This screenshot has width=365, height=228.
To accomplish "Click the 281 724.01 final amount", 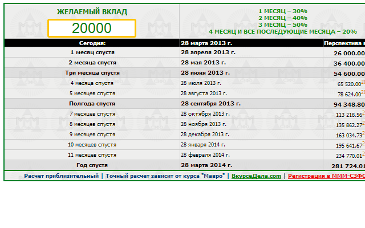I will pyautogui.click(x=348, y=166).
